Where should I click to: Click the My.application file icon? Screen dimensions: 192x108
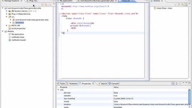[10, 34]
